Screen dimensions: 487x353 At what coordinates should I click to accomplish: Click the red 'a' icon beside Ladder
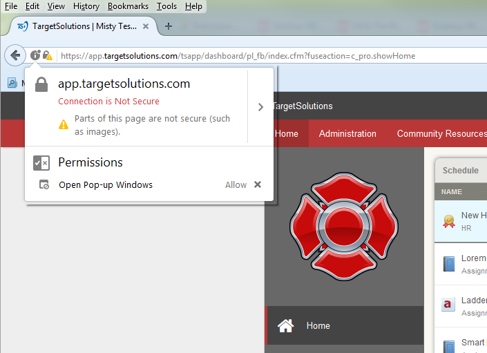pos(448,304)
